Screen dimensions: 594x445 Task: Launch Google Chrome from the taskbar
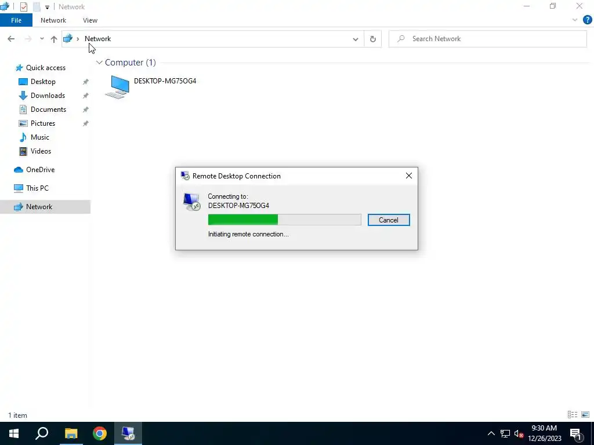(100, 433)
